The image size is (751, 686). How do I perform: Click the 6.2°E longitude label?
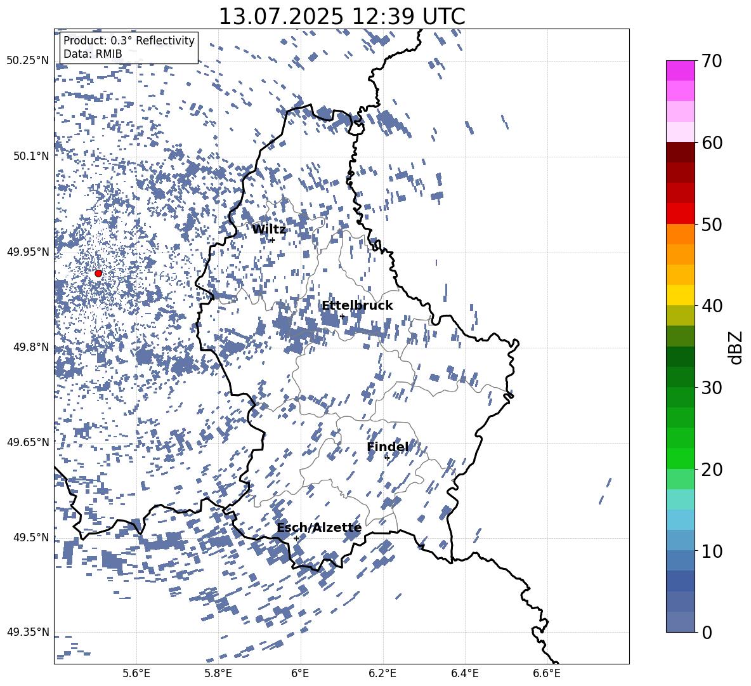382,673
